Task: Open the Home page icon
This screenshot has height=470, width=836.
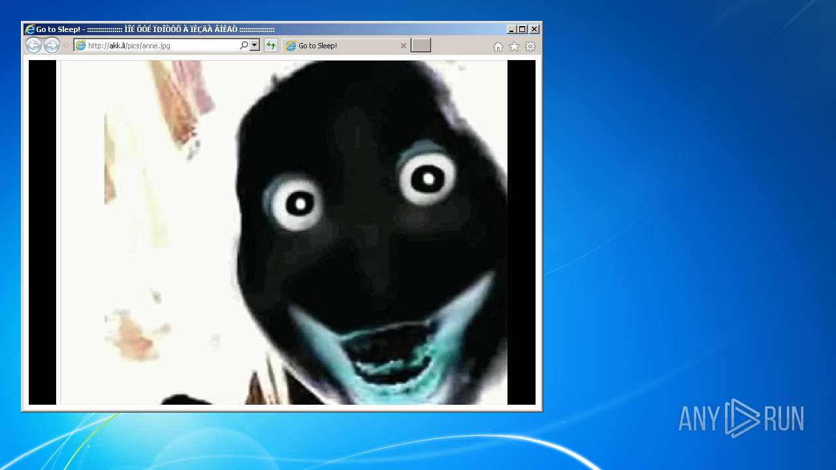Action: (498, 46)
